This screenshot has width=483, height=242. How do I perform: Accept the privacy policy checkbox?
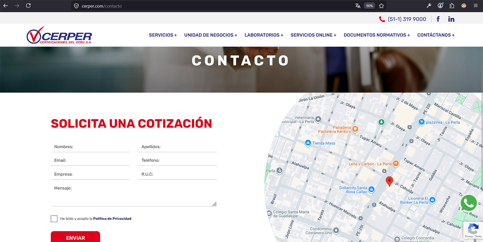click(x=54, y=219)
